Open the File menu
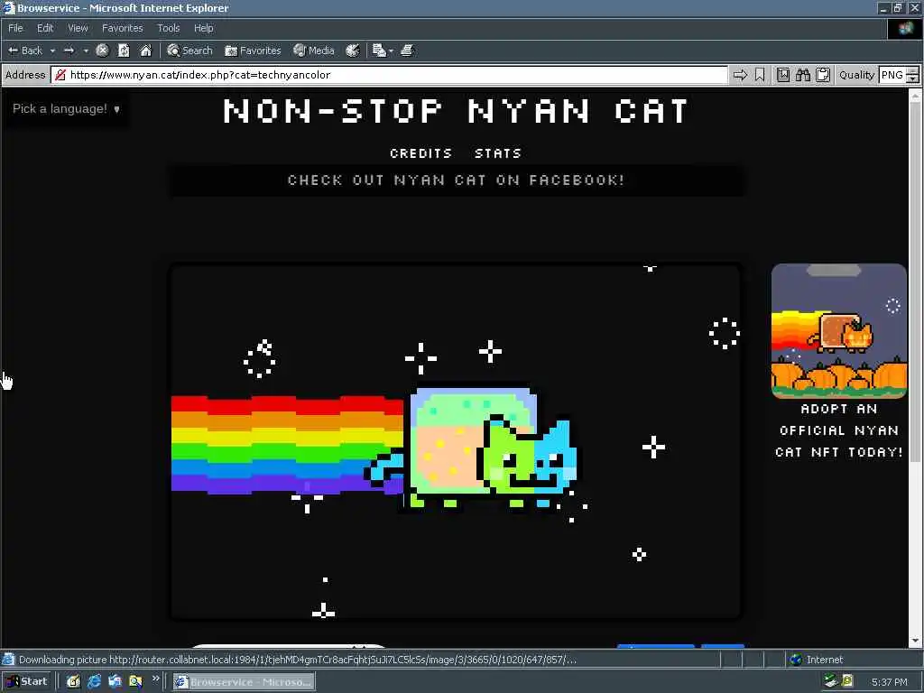The image size is (924, 693). [x=15, y=28]
